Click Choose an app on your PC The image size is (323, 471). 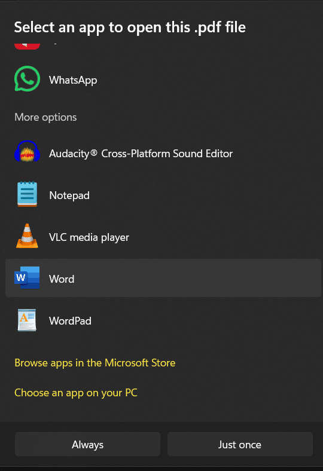tap(76, 393)
